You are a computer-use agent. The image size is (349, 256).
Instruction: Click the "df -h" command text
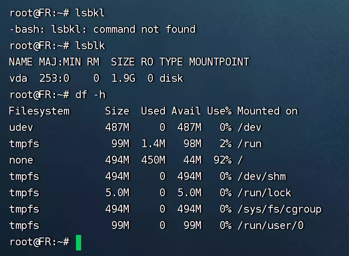pyautogui.click(x=90, y=95)
